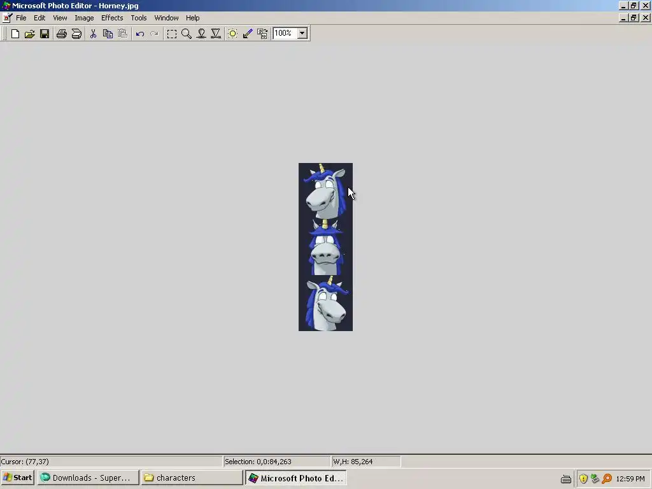The width and height of the screenshot is (652, 489).
Task: Create a new image with the New icon
Action: point(15,34)
